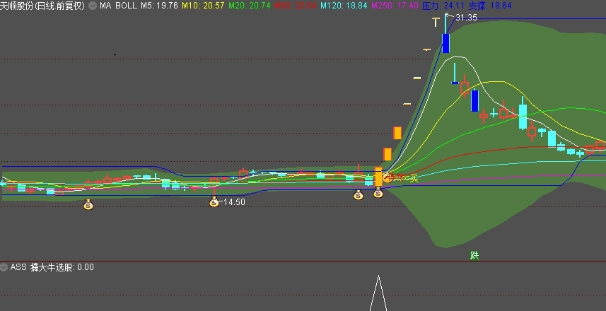Click the blue candle below 31.35
606x311 pixels.
coord(445,43)
